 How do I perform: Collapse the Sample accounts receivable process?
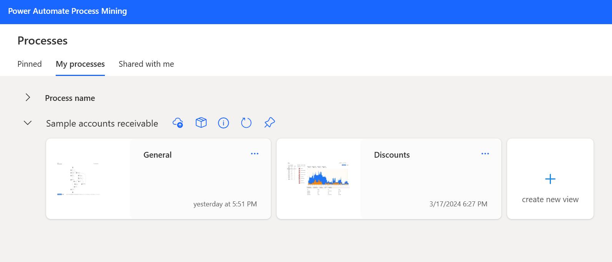coord(28,123)
